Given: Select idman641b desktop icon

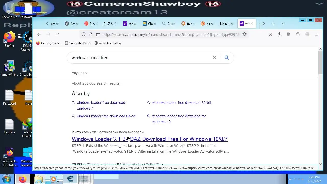Looking at the screenshot, I should coord(9,68).
